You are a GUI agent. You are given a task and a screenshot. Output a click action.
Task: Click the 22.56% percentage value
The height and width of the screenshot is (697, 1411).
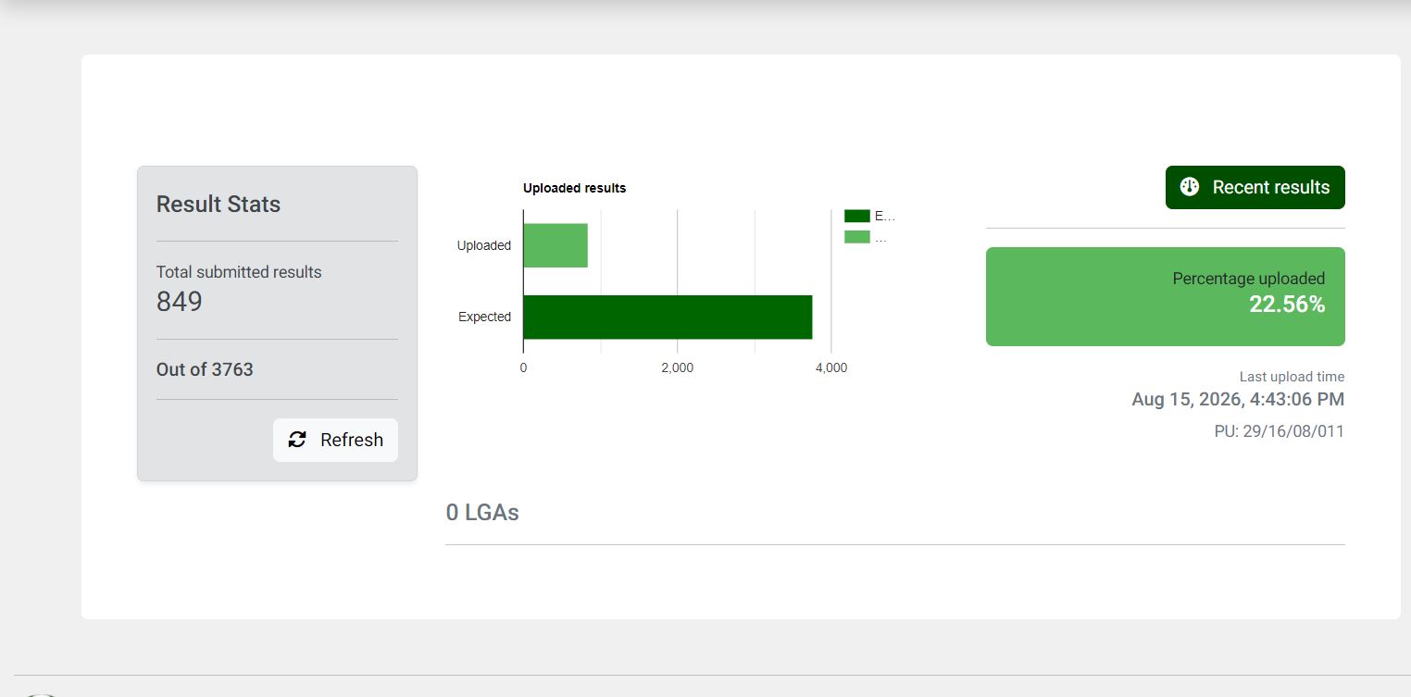(1287, 305)
